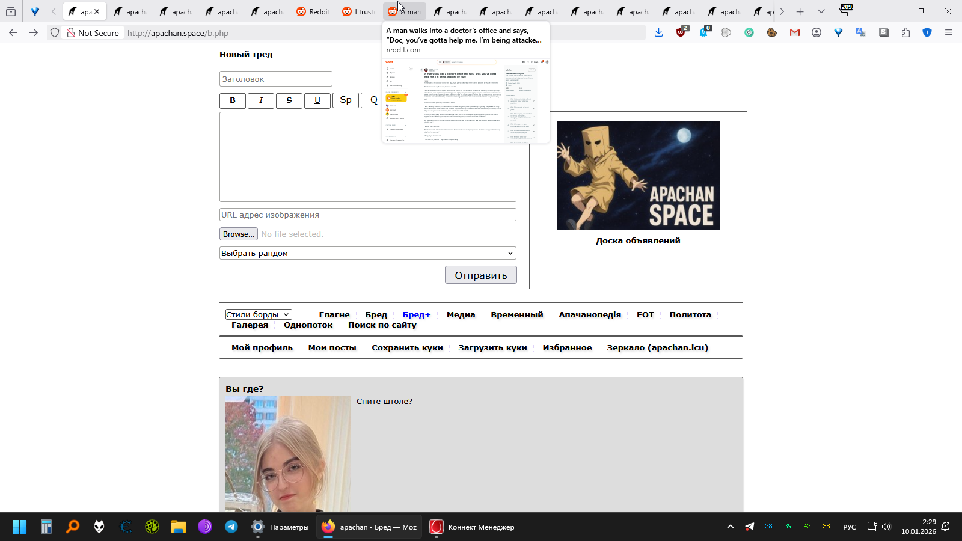
Task: Open the Extensions puzzle-piece menu
Action: 905,32
